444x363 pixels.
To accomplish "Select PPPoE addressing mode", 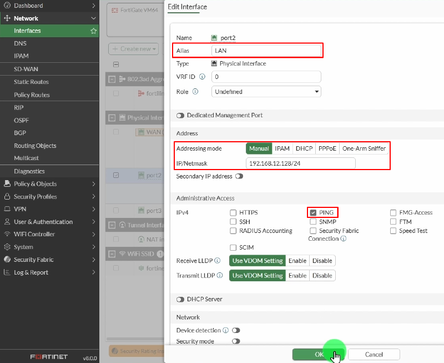I will click(x=327, y=148).
